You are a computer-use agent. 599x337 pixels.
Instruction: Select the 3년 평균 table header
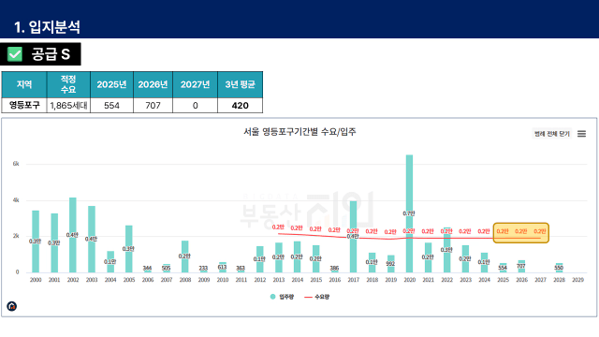(x=240, y=84)
